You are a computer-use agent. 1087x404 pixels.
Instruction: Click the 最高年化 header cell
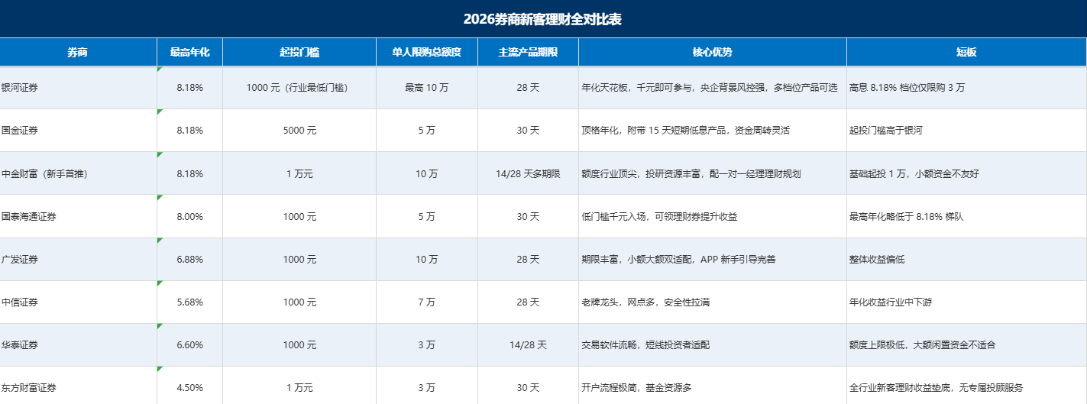(189, 52)
